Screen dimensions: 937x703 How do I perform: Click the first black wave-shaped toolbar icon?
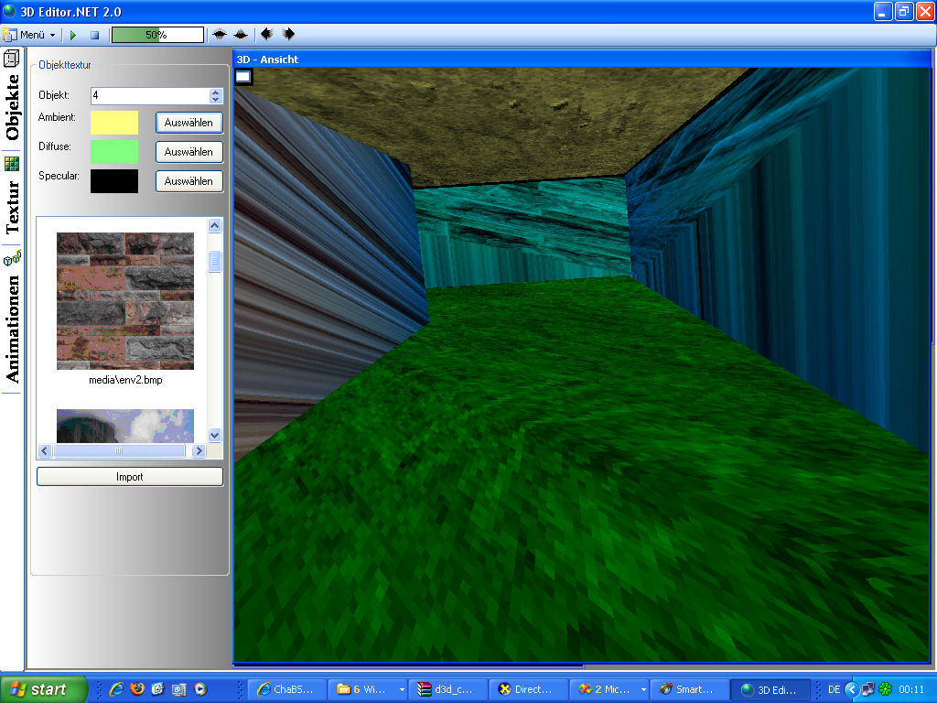click(x=220, y=35)
